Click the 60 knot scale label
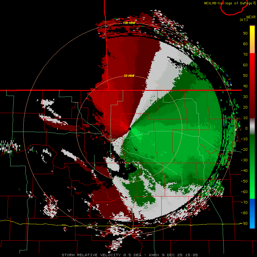Image resolution: width=257 pixels, height=257 pixels. [x=245, y=65]
